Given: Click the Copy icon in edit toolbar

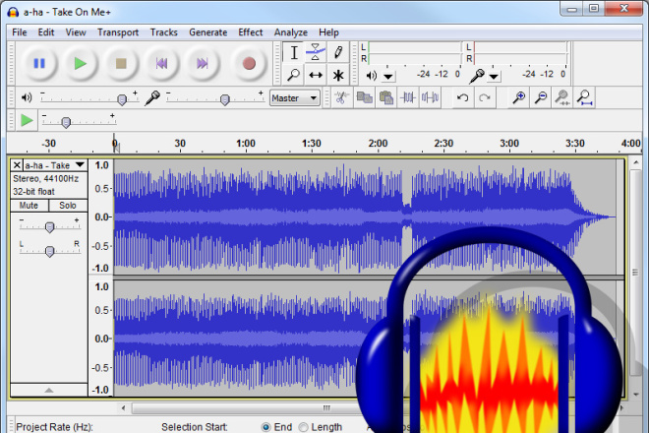Looking at the screenshot, I should 364,97.
